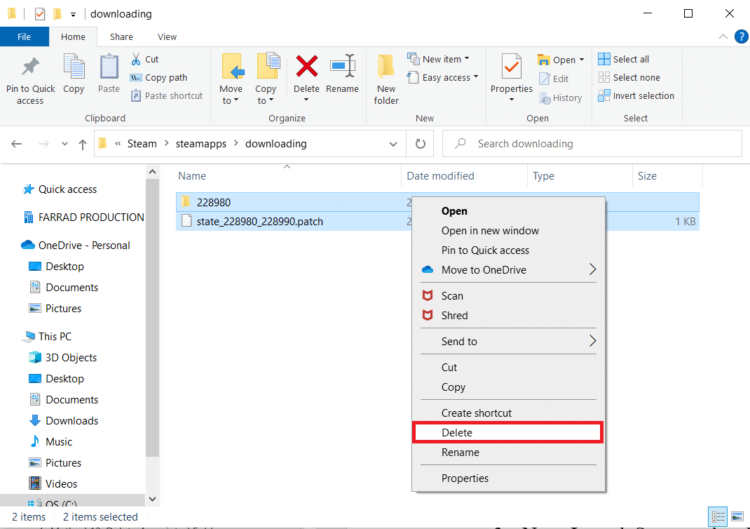
Task: Expand the ribbon Open dropdown arrow
Action: click(582, 60)
